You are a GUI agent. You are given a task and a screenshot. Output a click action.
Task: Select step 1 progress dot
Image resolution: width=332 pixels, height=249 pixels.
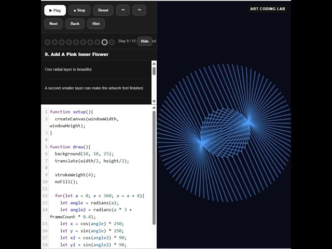[x=48, y=43]
